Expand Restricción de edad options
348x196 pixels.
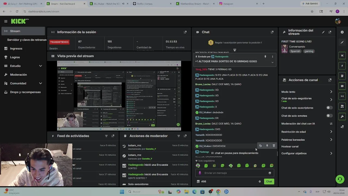click(x=331, y=132)
